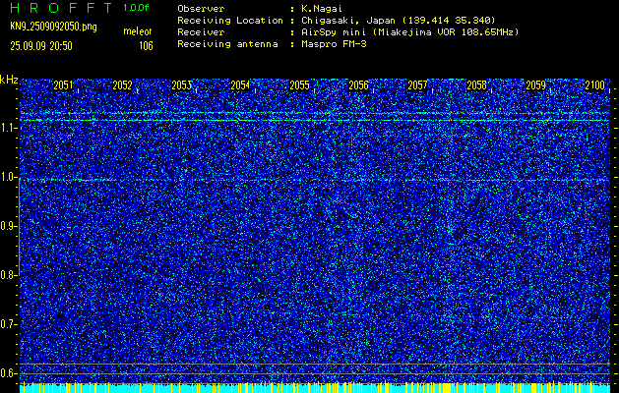This screenshot has height=393, width=619.
Task: Click the Observer name K.Nagai
Action: 322,8
